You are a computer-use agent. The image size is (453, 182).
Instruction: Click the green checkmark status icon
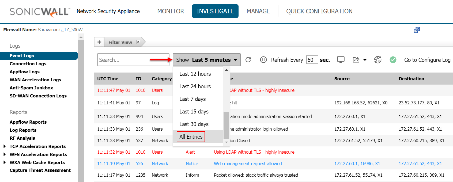click(393, 60)
